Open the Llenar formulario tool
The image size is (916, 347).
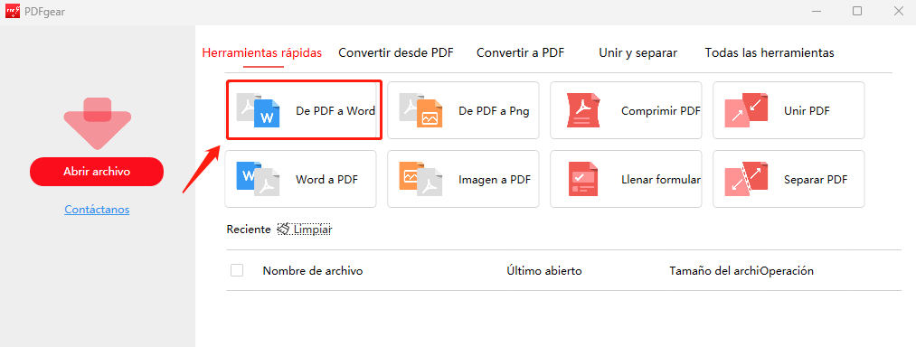627,179
